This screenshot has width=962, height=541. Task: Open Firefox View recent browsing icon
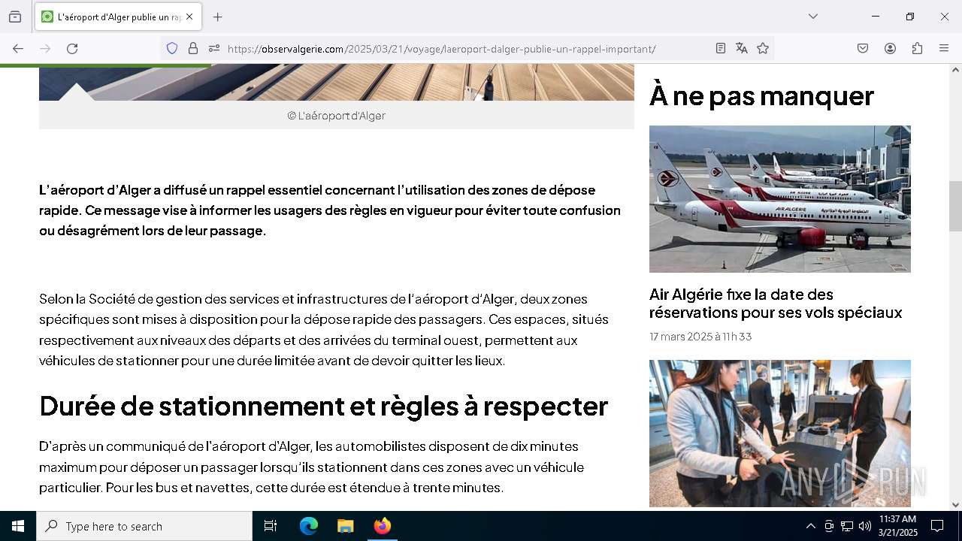tap(15, 17)
